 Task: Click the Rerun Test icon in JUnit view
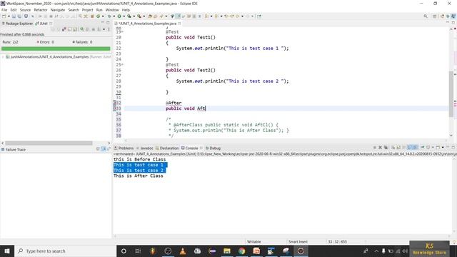[82, 29]
